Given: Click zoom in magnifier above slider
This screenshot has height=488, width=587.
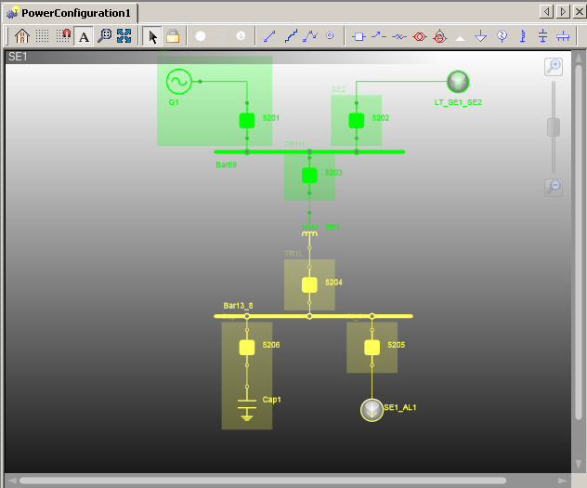Looking at the screenshot, I should tap(553, 67).
